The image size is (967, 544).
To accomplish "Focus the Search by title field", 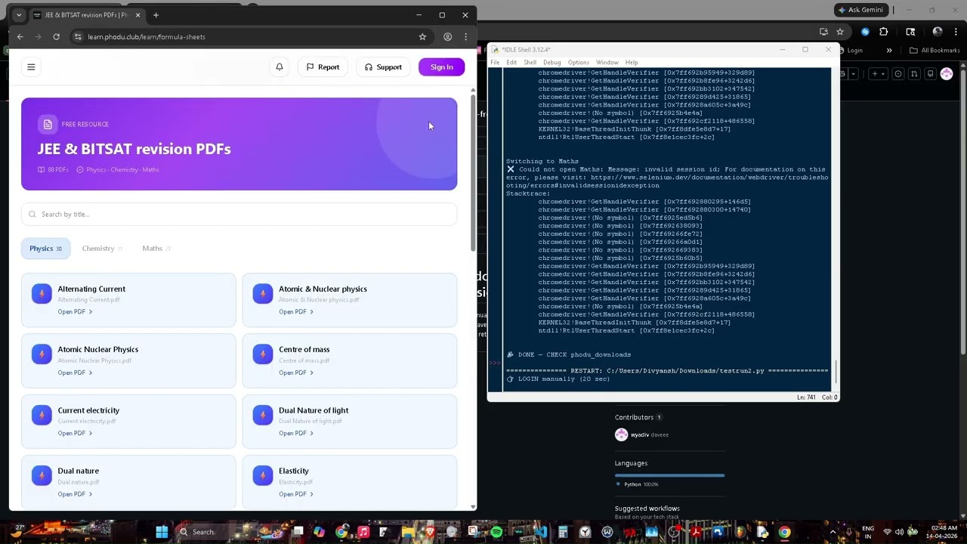I will pyautogui.click(x=239, y=215).
